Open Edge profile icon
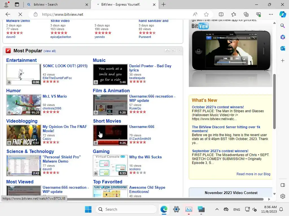The image size is (289, 216). (x=7, y=4)
